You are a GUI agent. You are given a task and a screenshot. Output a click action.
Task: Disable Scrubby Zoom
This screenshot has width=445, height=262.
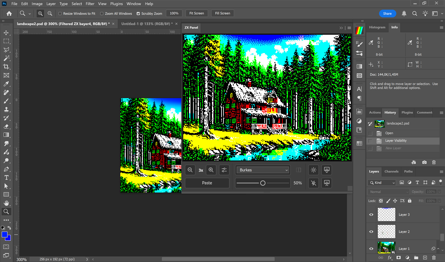[x=139, y=13]
